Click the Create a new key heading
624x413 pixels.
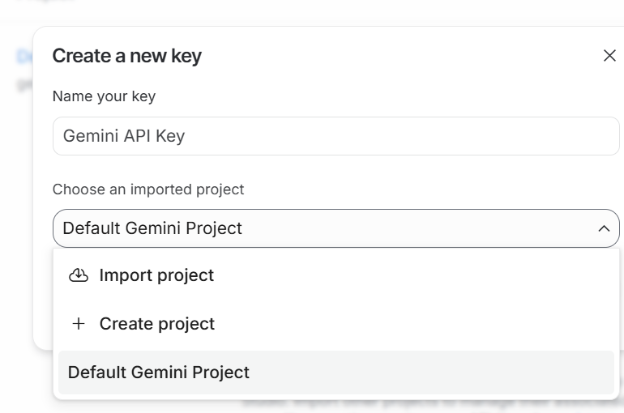tap(127, 56)
